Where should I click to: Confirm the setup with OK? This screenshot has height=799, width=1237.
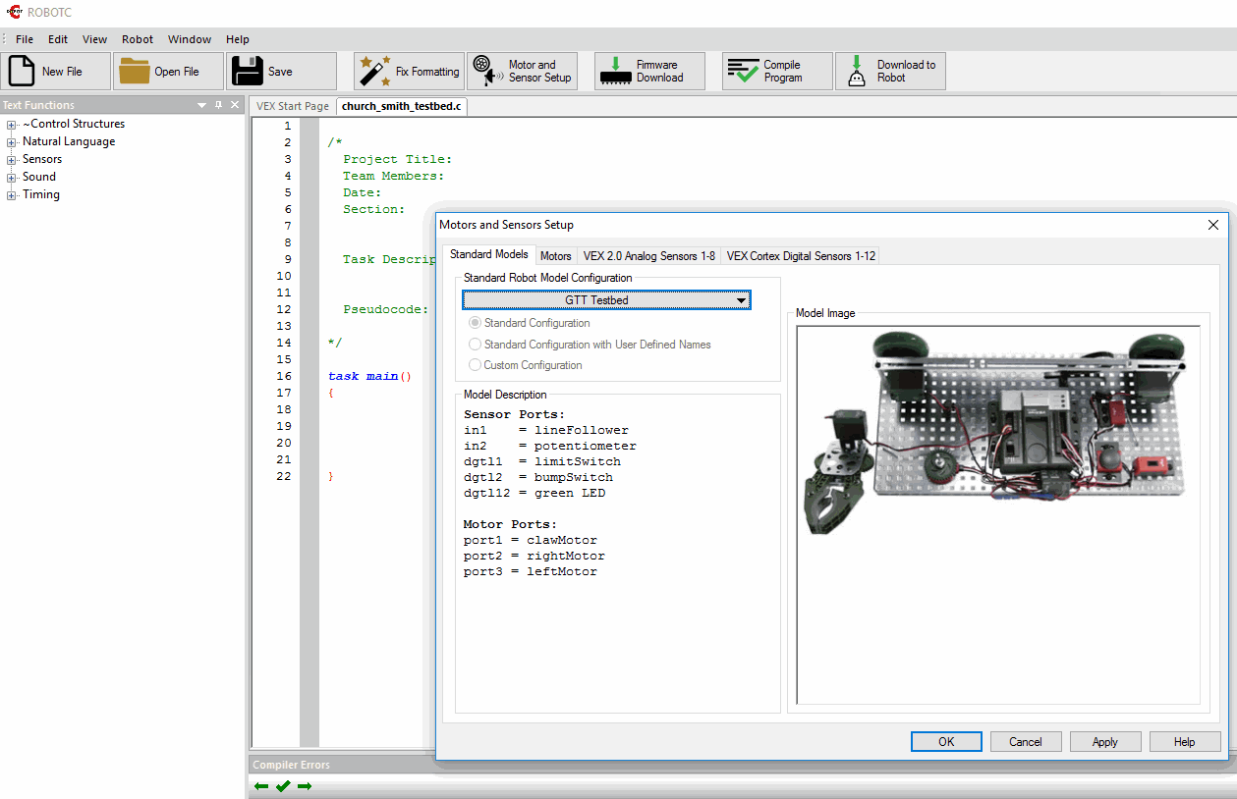tap(946, 742)
